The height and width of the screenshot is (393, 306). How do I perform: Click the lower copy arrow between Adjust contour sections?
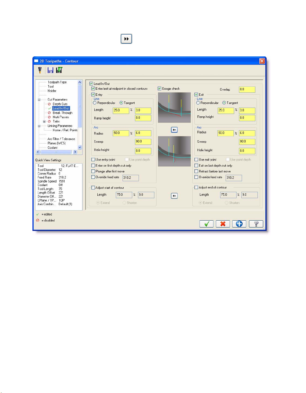point(174,196)
